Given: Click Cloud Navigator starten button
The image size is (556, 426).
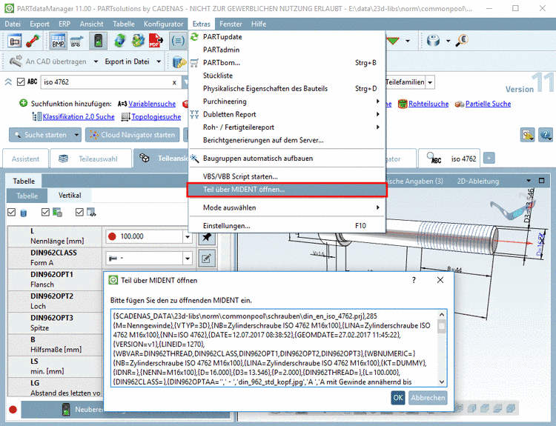Looking at the screenshot, I should (x=133, y=135).
